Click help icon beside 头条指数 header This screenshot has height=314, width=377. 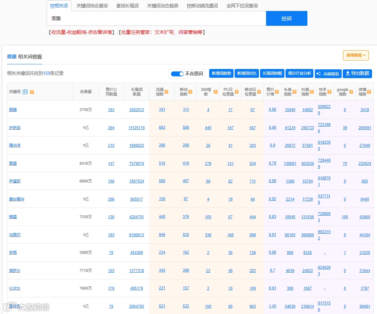pos(295,92)
